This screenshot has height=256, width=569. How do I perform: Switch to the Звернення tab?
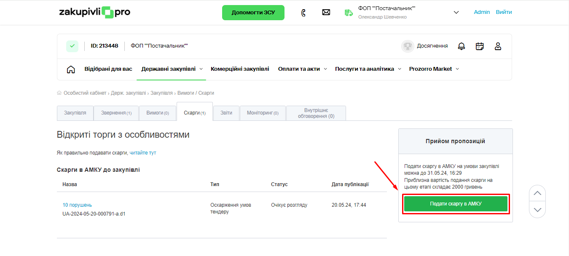pos(116,113)
